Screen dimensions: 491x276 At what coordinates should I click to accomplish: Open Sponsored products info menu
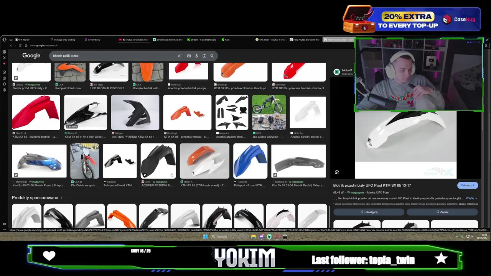click(x=61, y=198)
